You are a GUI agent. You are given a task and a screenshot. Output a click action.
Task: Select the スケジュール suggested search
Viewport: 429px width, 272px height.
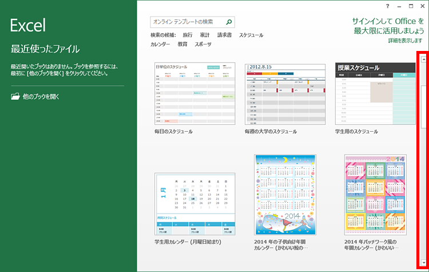251,35
